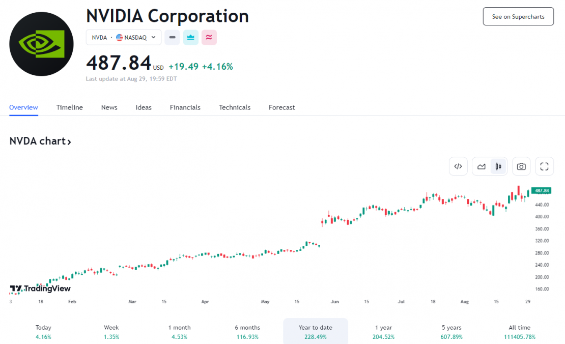
Task: Click the NVIDIA company logo
Action: [41, 43]
